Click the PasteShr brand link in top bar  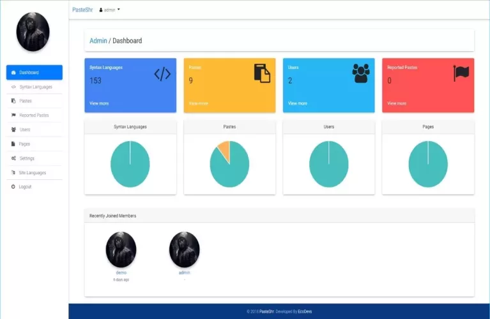tap(83, 10)
